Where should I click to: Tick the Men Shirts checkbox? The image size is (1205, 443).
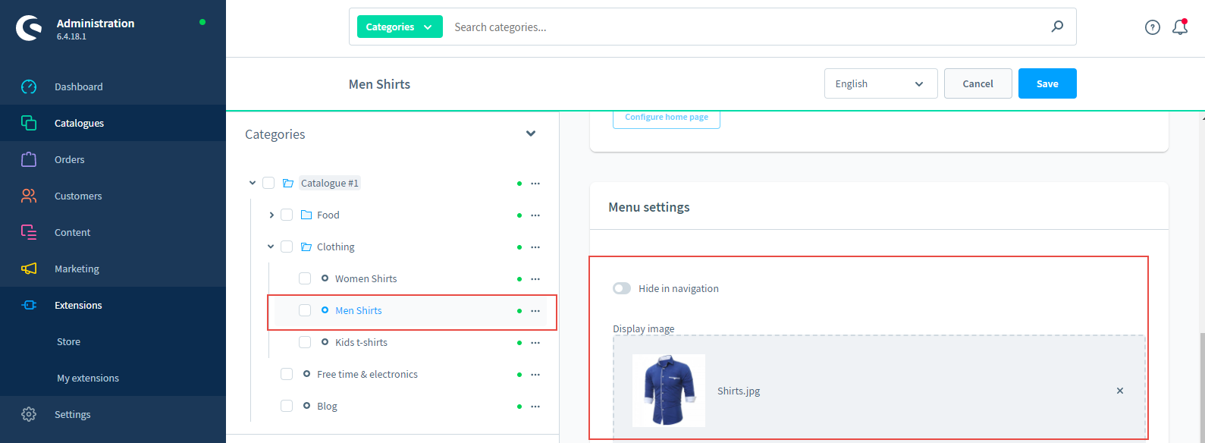(x=305, y=310)
